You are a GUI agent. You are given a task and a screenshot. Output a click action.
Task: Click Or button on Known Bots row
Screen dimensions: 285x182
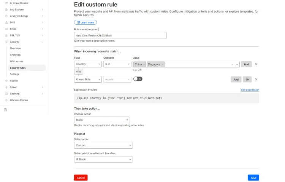[247, 79]
